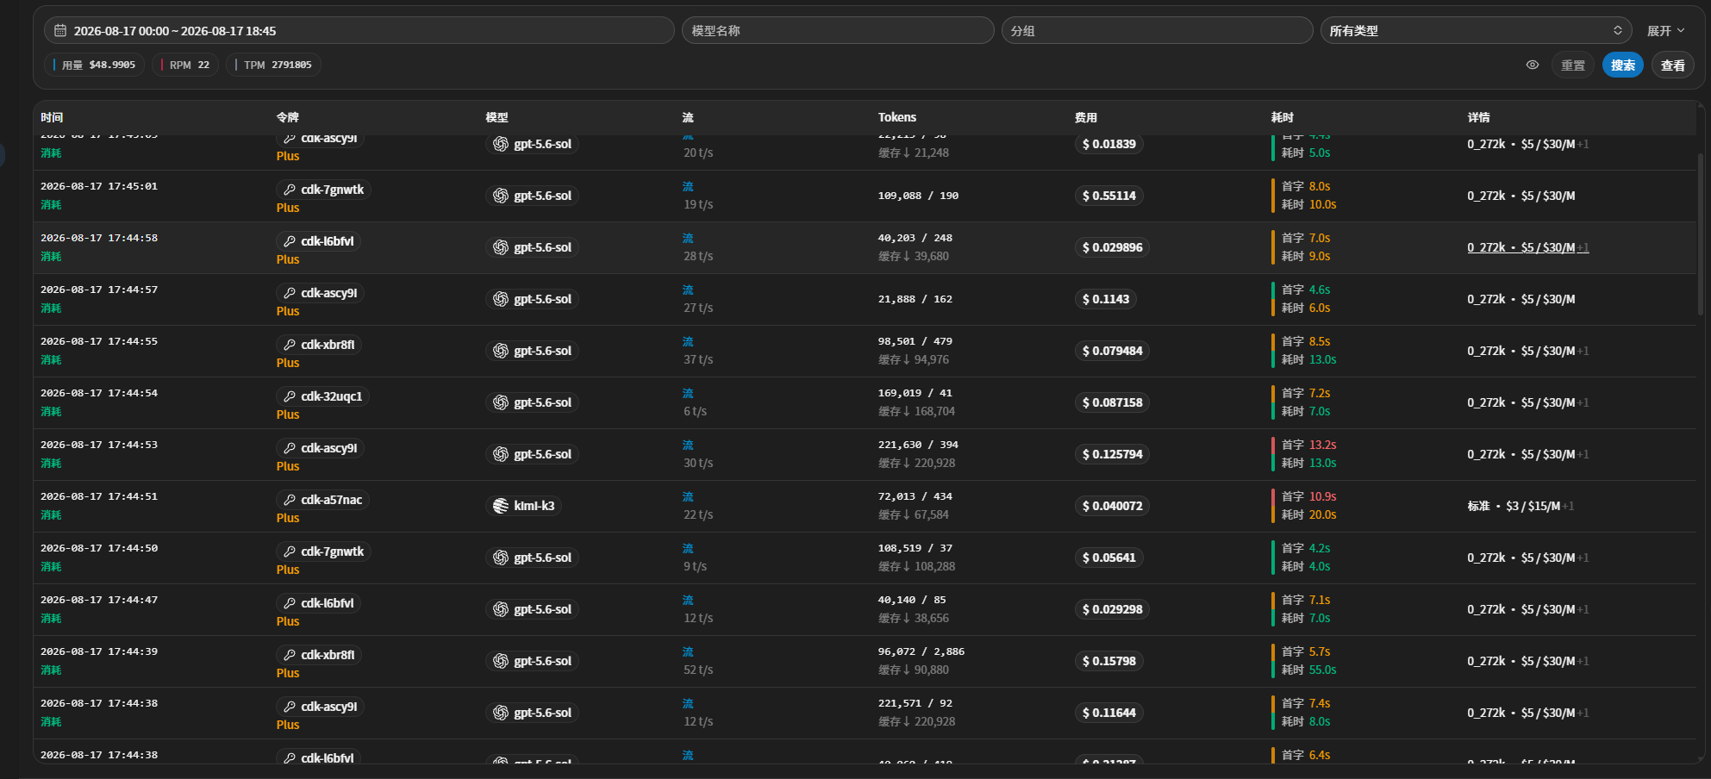Click the 用量 $48.9905 usage badge
The height and width of the screenshot is (779, 1711).
click(95, 65)
